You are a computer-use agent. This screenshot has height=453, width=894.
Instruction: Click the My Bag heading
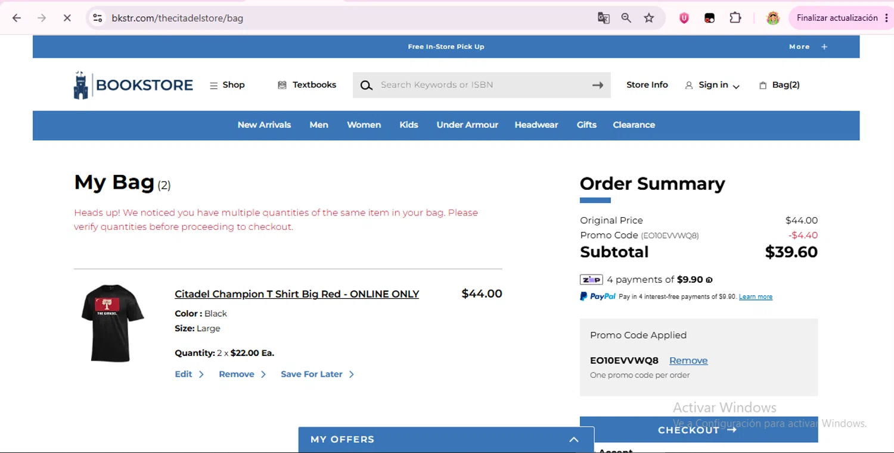(x=114, y=182)
